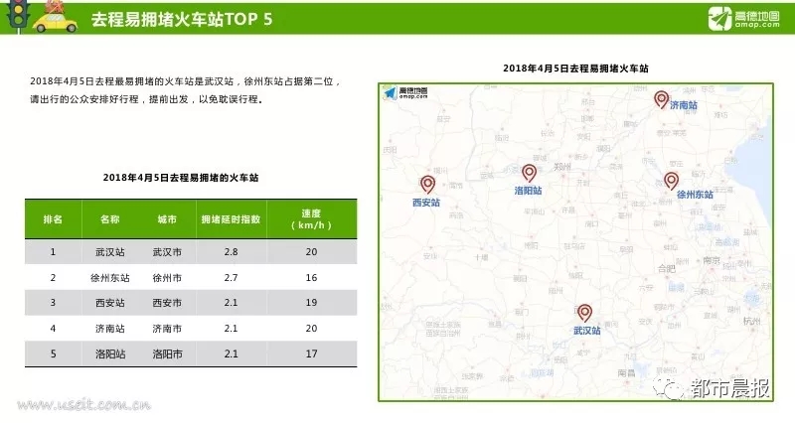795x423 pixels.
Task: Click the 拥堵延时指数 column header
Action: click(231, 218)
